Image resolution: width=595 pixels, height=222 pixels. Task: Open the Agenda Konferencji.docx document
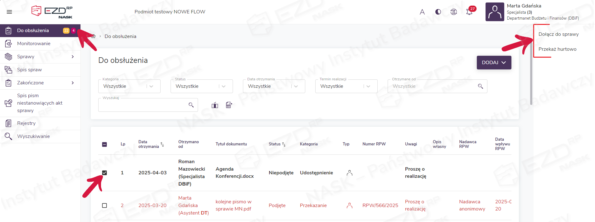[235, 172]
